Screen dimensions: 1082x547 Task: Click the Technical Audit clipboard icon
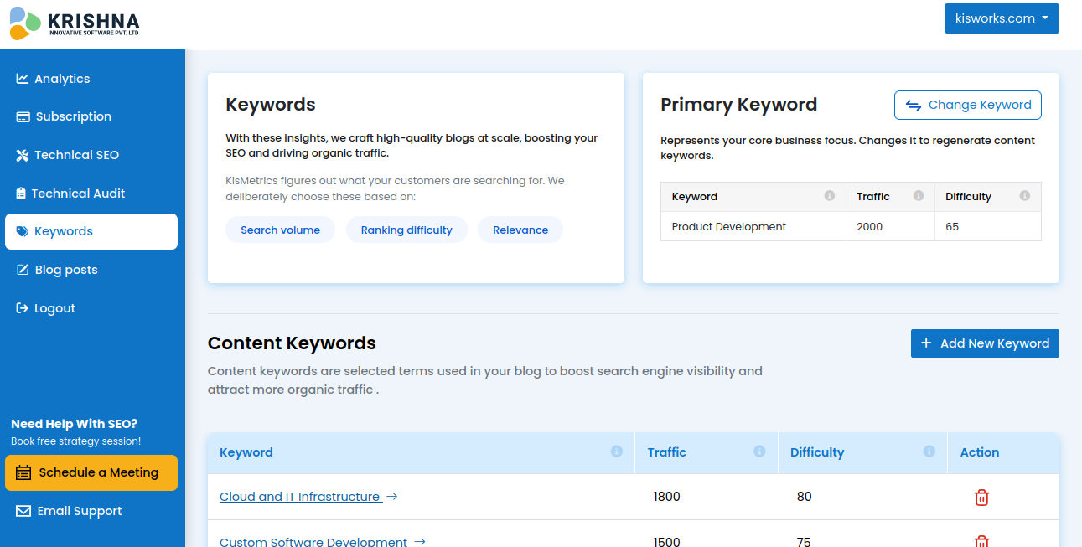(21, 194)
